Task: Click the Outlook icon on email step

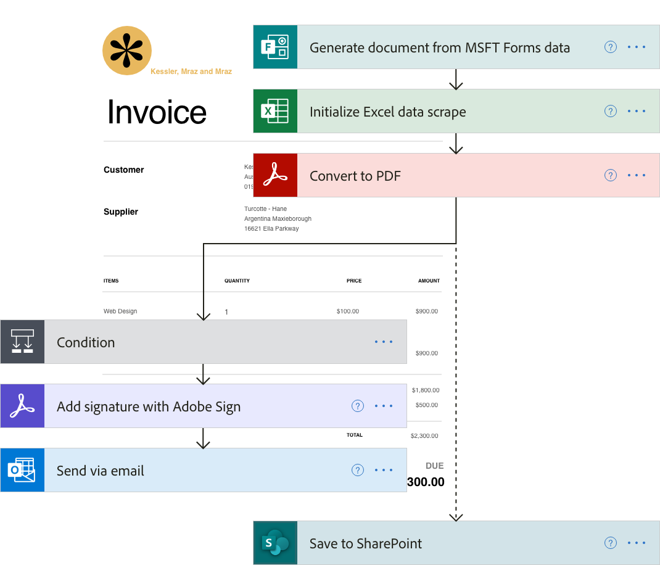Action: 22,470
